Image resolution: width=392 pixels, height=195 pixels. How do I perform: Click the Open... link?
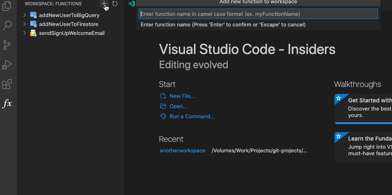(x=178, y=106)
